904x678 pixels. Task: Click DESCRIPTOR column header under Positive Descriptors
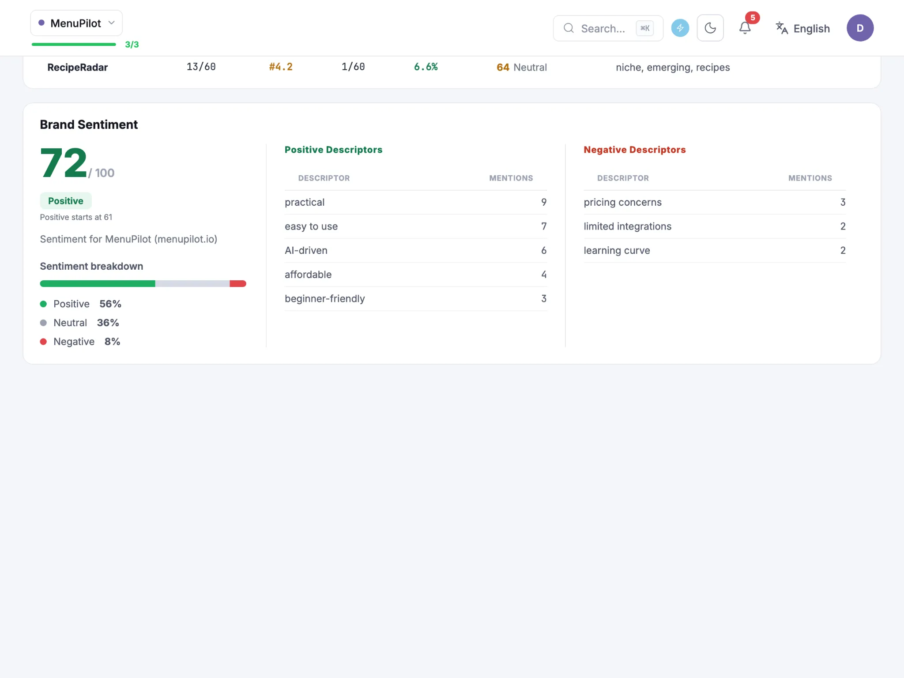(x=324, y=178)
